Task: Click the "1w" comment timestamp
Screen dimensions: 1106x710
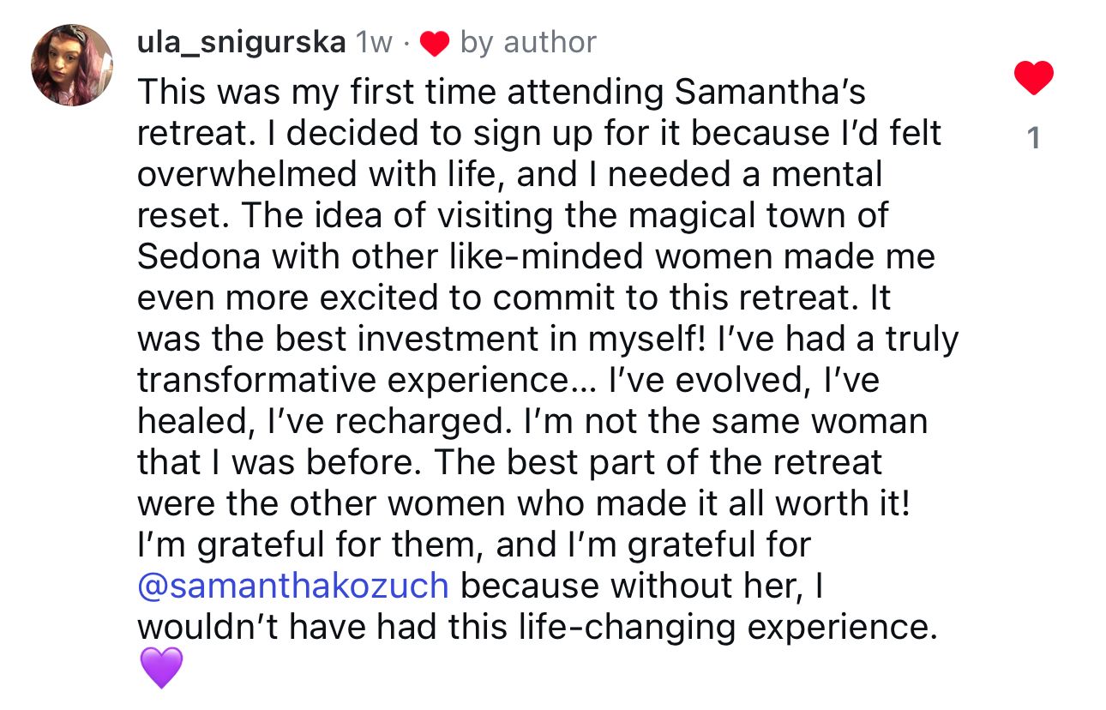Action: coord(372,42)
